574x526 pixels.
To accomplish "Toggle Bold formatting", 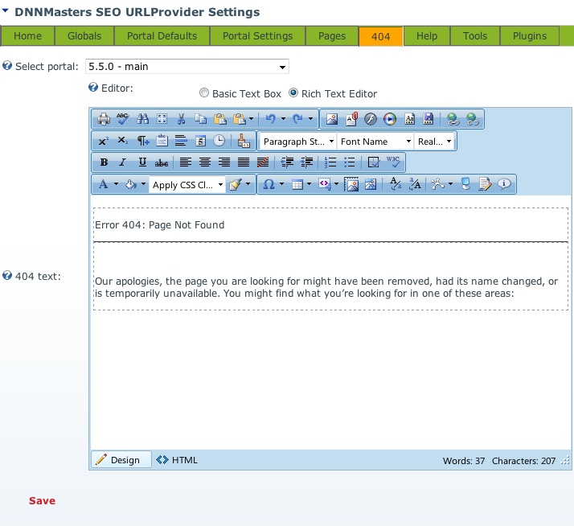I will pos(104,162).
